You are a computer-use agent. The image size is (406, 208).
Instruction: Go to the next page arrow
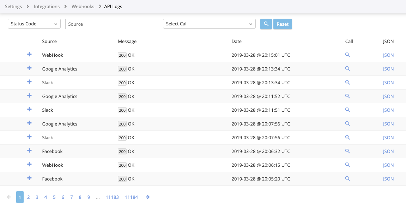coord(148,197)
